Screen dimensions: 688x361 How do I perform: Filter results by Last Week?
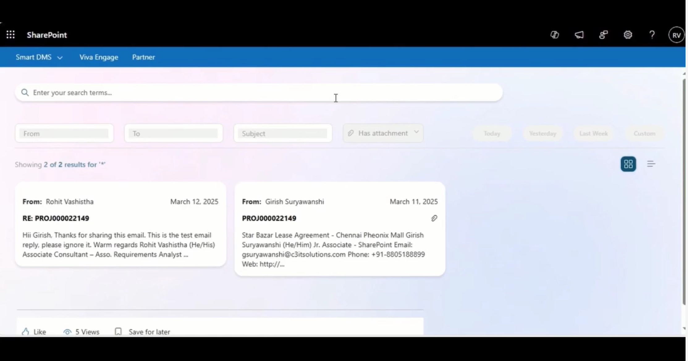(593, 134)
